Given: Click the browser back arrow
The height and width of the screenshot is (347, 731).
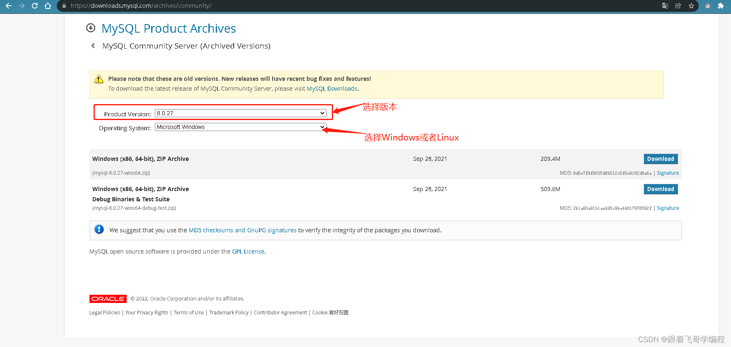Looking at the screenshot, I should [x=8, y=6].
